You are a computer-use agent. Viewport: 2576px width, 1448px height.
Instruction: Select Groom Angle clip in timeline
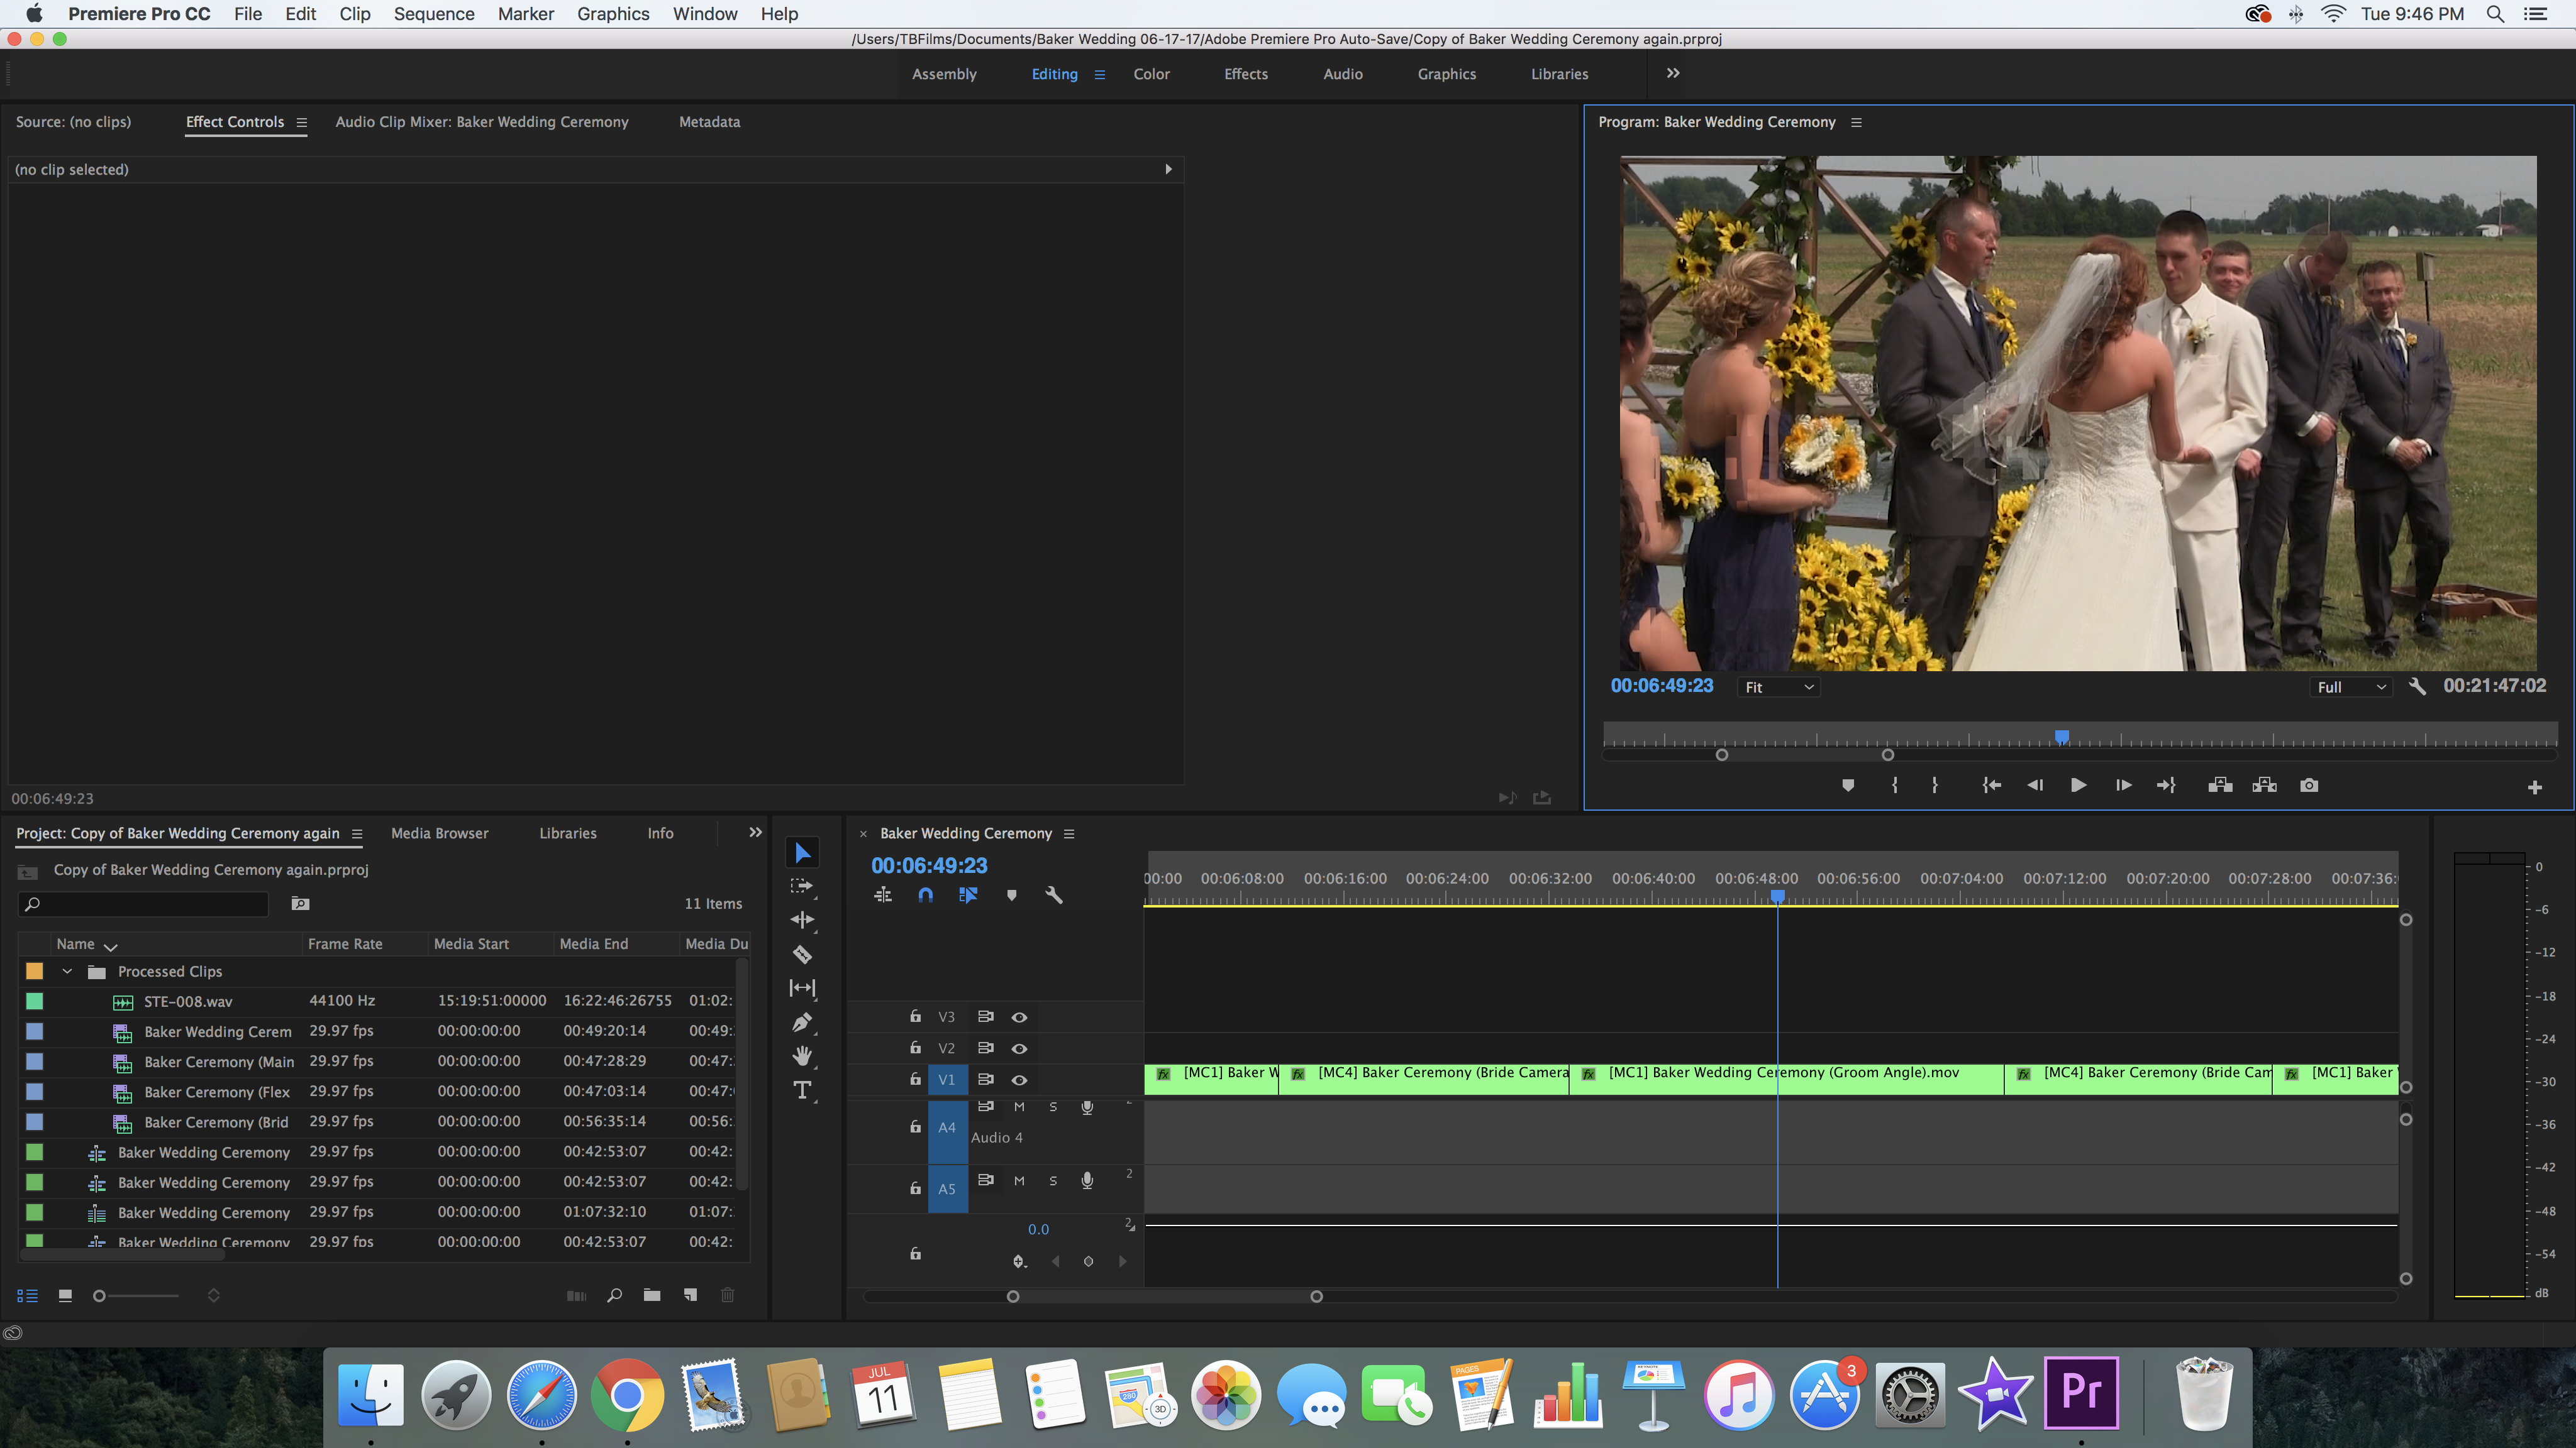click(1787, 1079)
